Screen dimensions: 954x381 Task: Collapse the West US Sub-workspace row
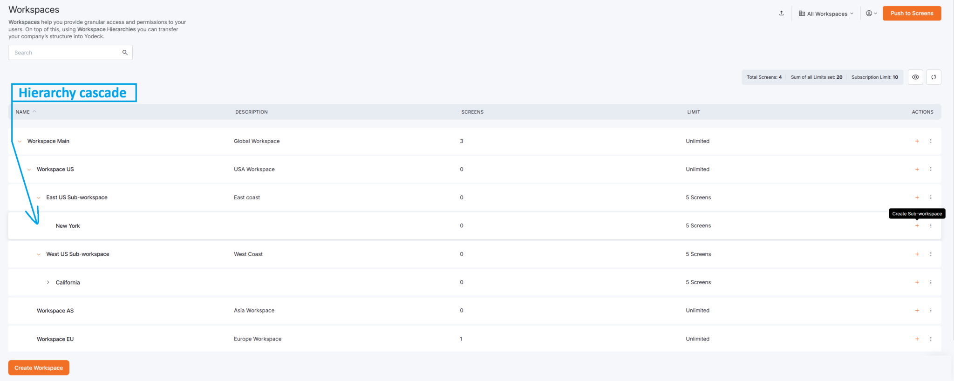click(39, 254)
